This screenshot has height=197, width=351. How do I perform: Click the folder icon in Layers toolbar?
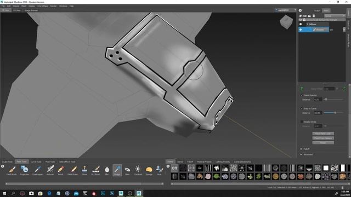click(x=309, y=16)
